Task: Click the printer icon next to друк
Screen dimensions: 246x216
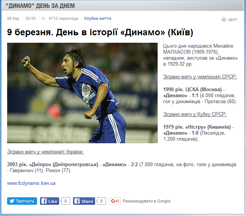Action: click(x=224, y=19)
